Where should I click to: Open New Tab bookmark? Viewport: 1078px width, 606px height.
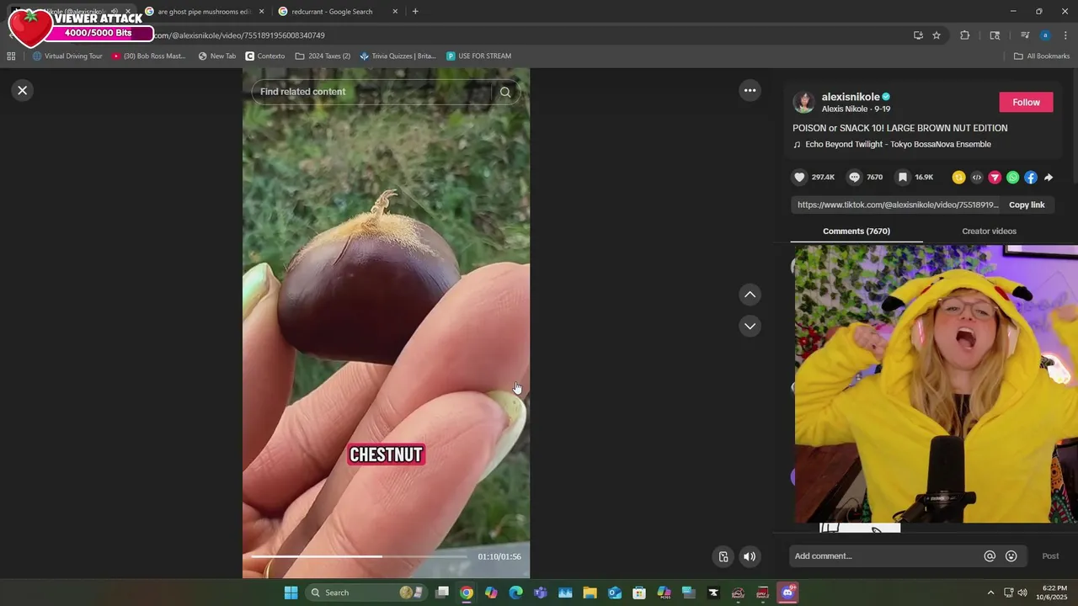point(217,56)
